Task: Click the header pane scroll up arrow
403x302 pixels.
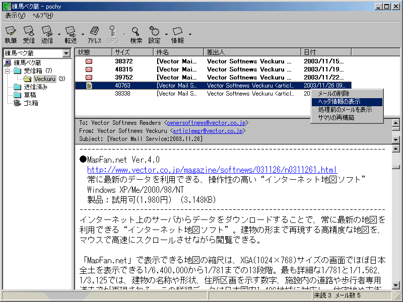Action: [x=396, y=123]
